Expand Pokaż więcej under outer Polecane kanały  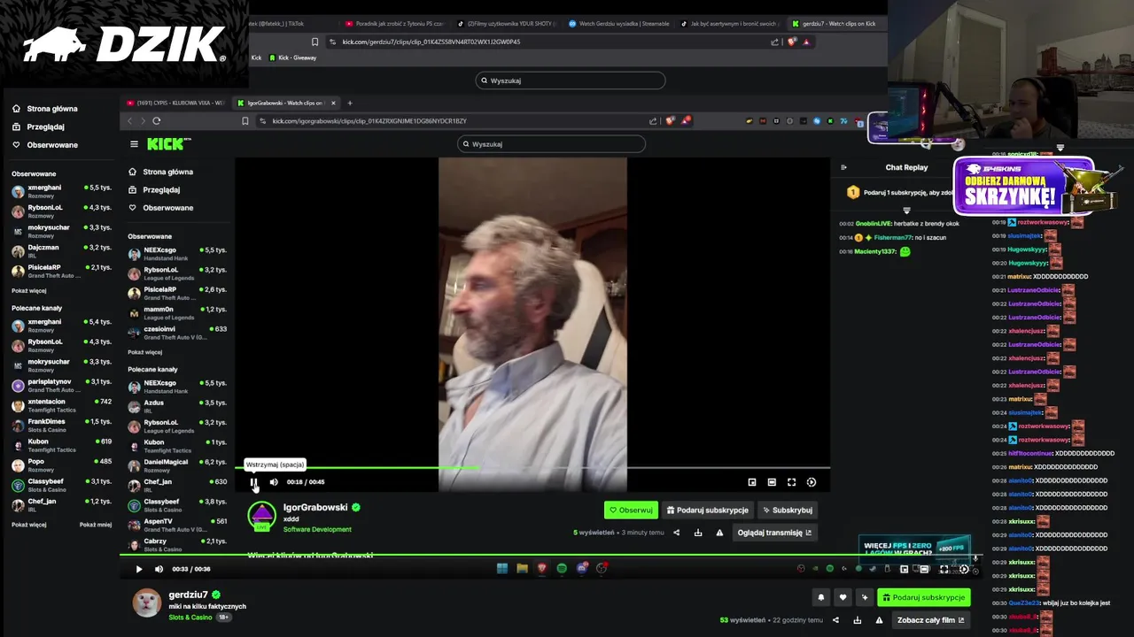tap(29, 525)
